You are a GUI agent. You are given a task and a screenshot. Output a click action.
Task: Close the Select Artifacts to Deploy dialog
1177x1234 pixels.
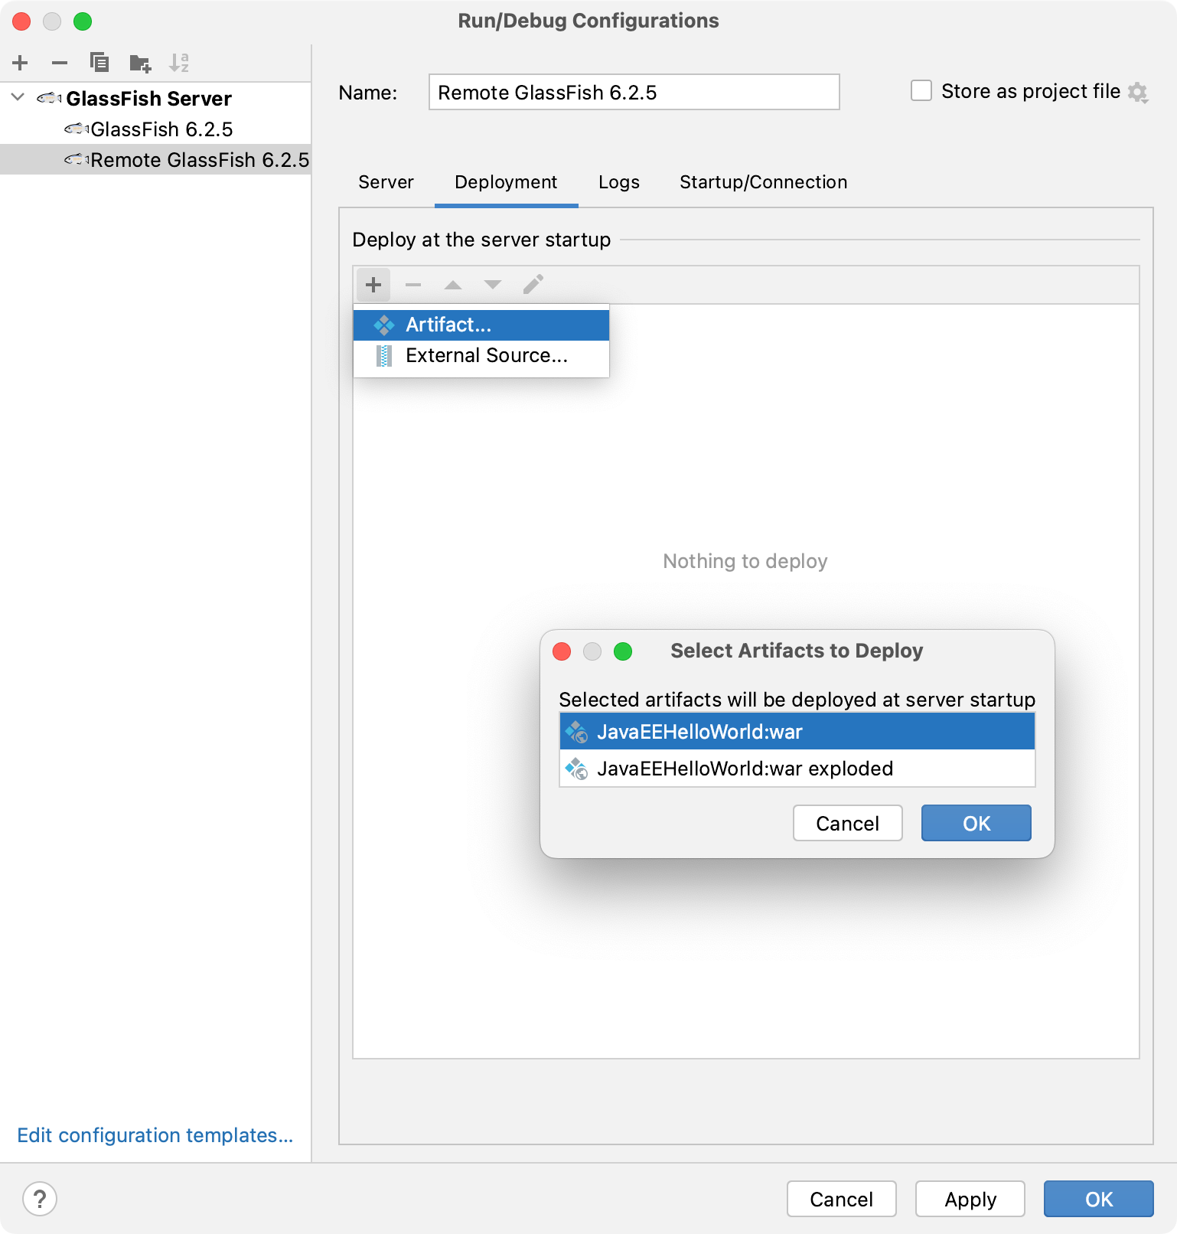point(562,651)
